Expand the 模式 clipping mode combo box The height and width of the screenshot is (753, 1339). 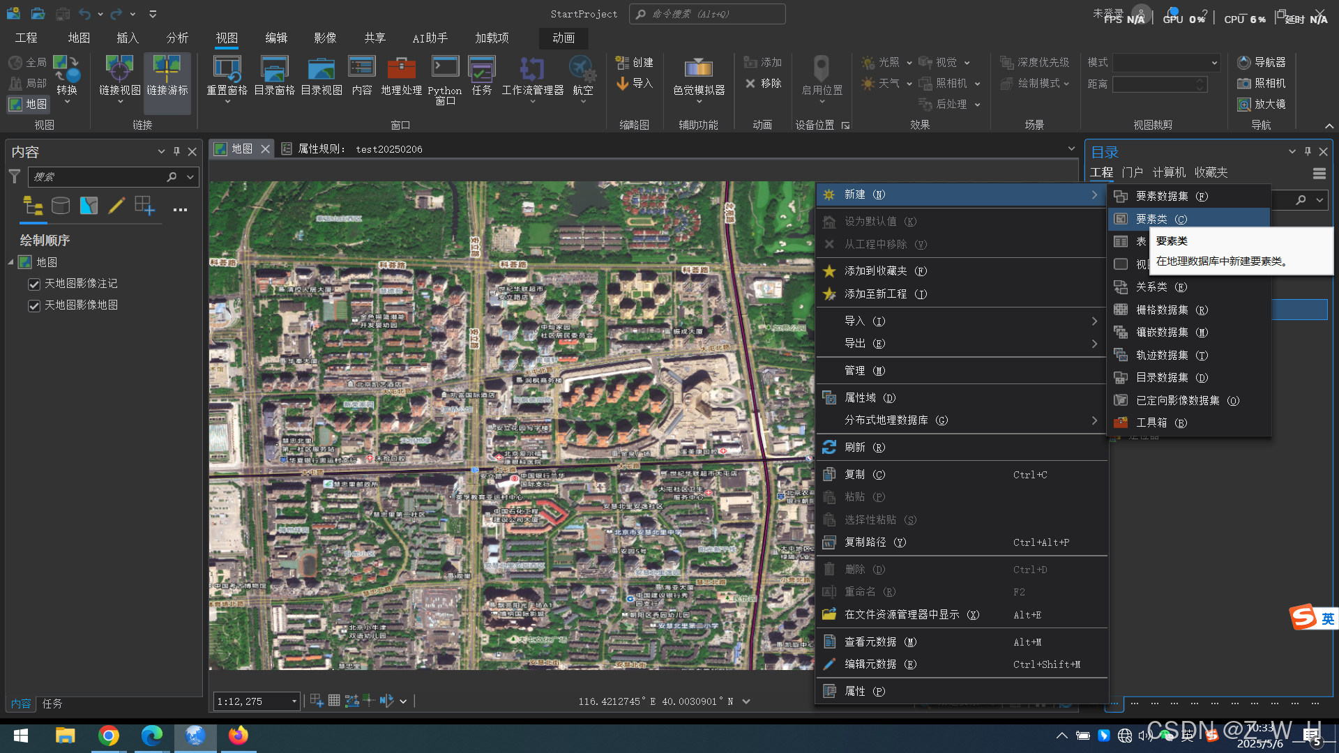(1213, 63)
